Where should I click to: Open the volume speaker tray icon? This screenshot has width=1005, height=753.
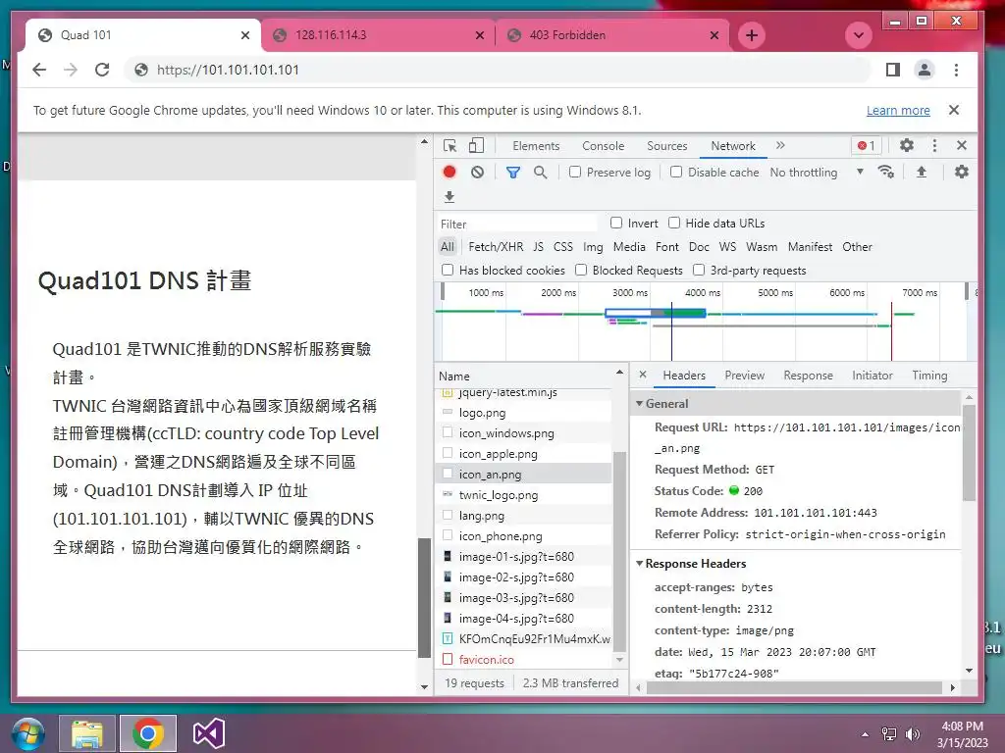[x=913, y=734]
